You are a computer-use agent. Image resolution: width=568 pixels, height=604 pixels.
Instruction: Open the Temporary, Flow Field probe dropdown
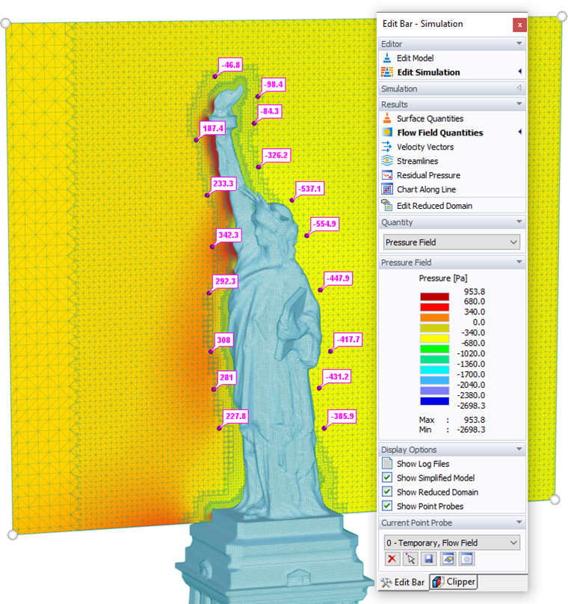[x=451, y=543]
